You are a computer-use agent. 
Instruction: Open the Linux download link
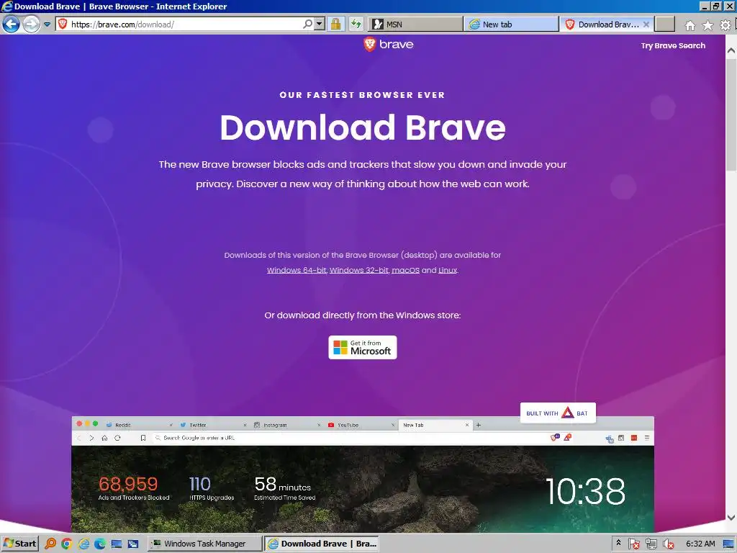point(448,270)
